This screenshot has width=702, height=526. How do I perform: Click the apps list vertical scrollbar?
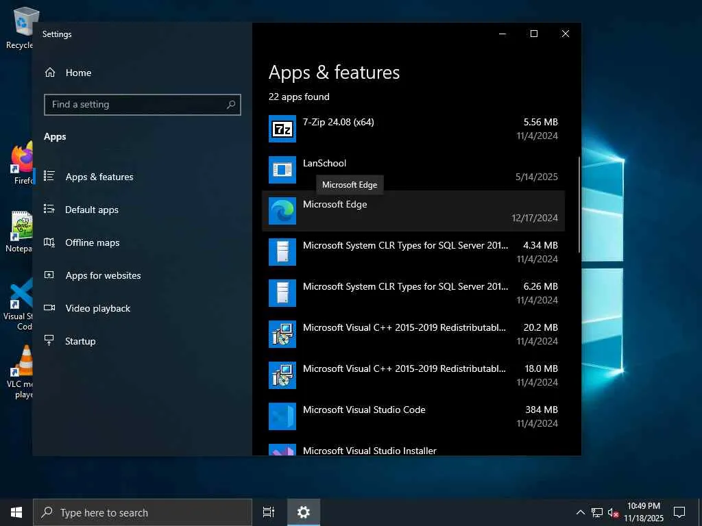(x=579, y=205)
